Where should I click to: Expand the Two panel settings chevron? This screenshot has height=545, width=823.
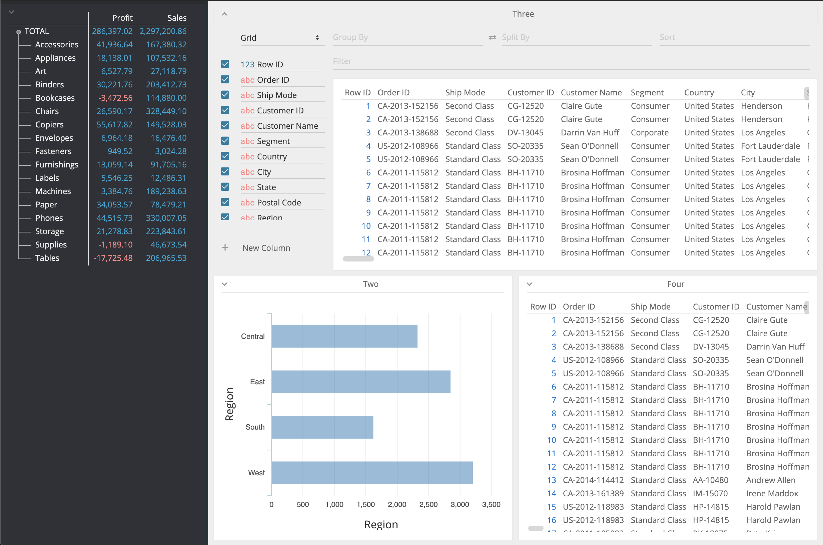(x=224, y=284)
